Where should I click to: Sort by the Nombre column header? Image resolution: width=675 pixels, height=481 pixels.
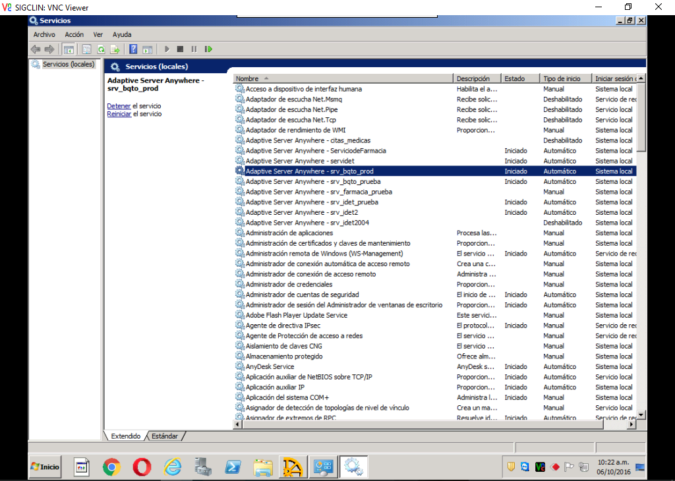pyautogui.click(x=343, y=78)
